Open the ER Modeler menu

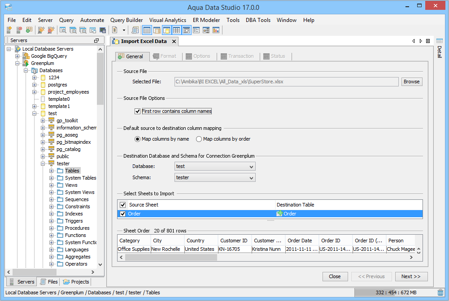(x=206, y=20)
